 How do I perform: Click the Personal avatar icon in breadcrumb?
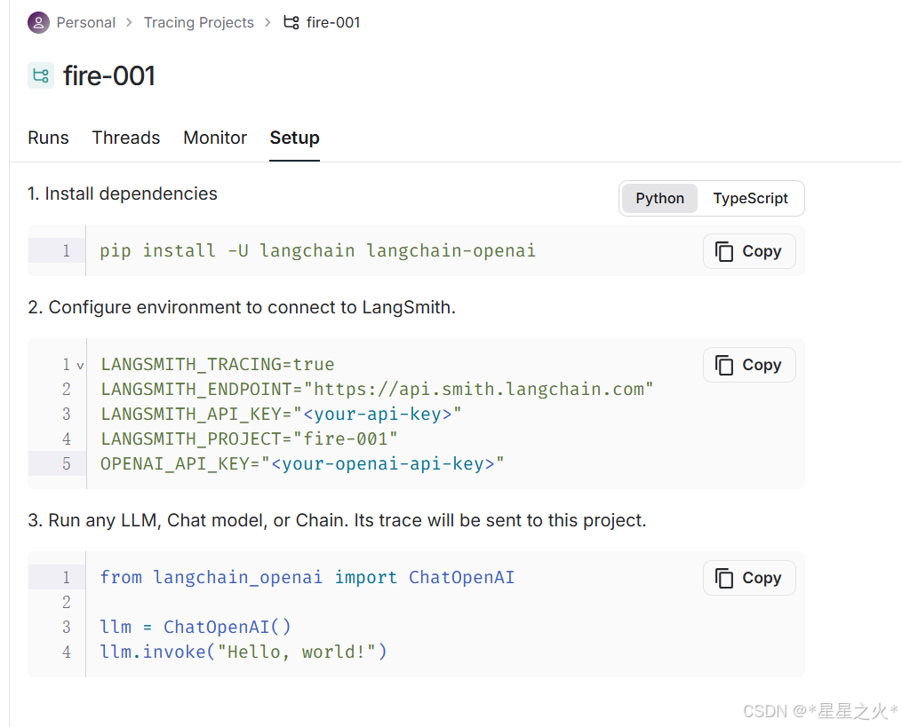(38, 22)
